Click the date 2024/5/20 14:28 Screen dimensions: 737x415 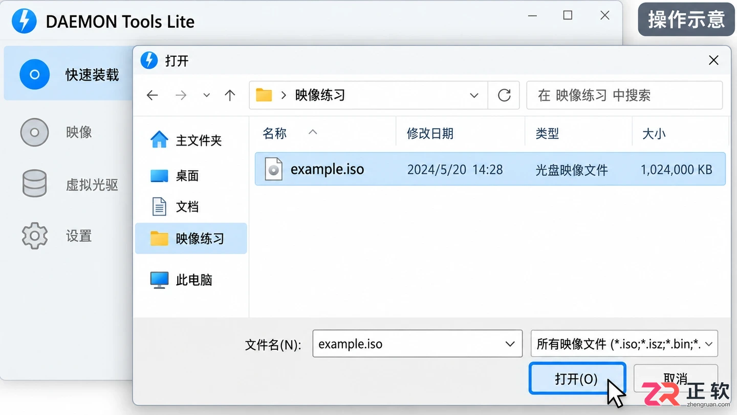tap(455, 170)
